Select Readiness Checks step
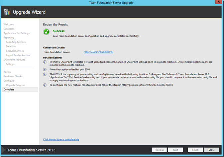Screen dimensions: 224x157 [x=13, y=76]
